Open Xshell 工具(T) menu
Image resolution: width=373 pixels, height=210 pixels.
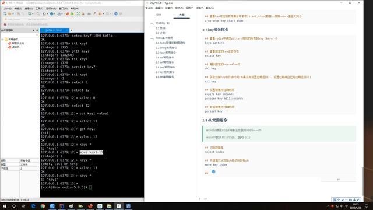click(39, 8)
